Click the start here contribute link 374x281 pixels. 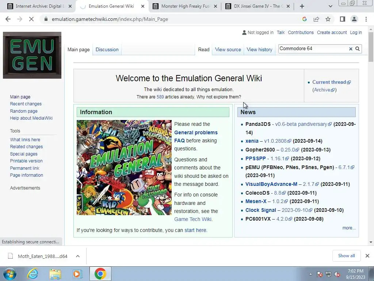click(195, 230)
